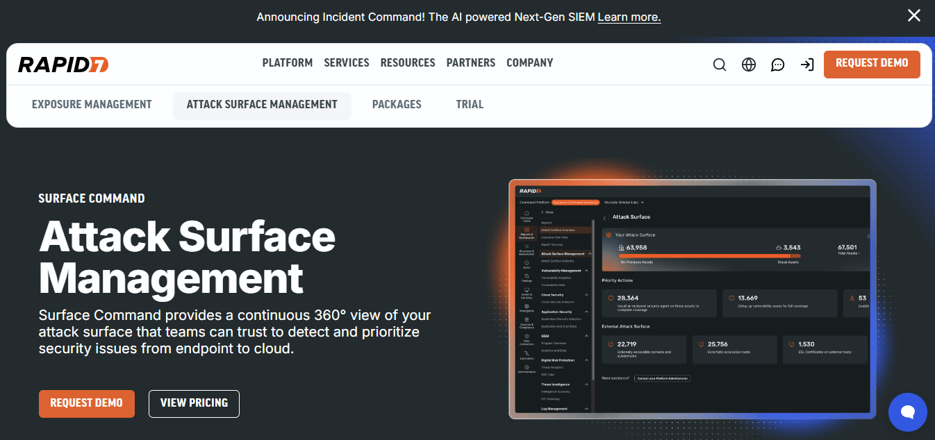The width and height of the screenshot is (935, 440).
Task: Switch to Exposure Management tab
Action: (x=92, y=105)
